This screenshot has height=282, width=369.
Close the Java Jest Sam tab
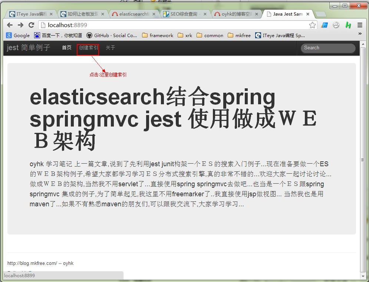[307, 14]
